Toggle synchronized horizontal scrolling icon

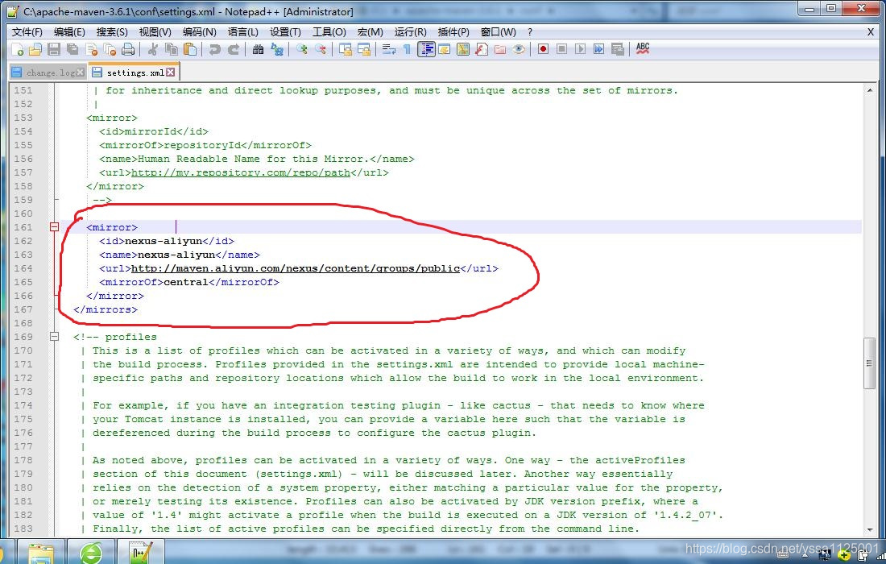click(363, 50)
